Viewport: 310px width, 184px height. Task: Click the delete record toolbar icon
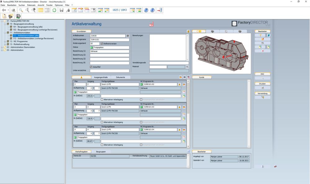(93, 10)
